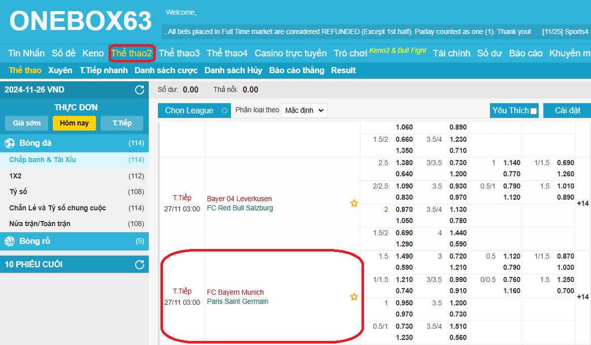Switch to Giá sớm early odds
The width and height of the screenshot is (591, 345).
(26, 123)
